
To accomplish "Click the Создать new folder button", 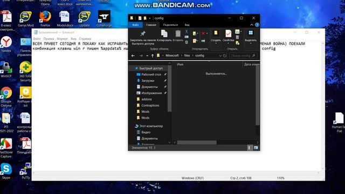I will coord(216,36).
